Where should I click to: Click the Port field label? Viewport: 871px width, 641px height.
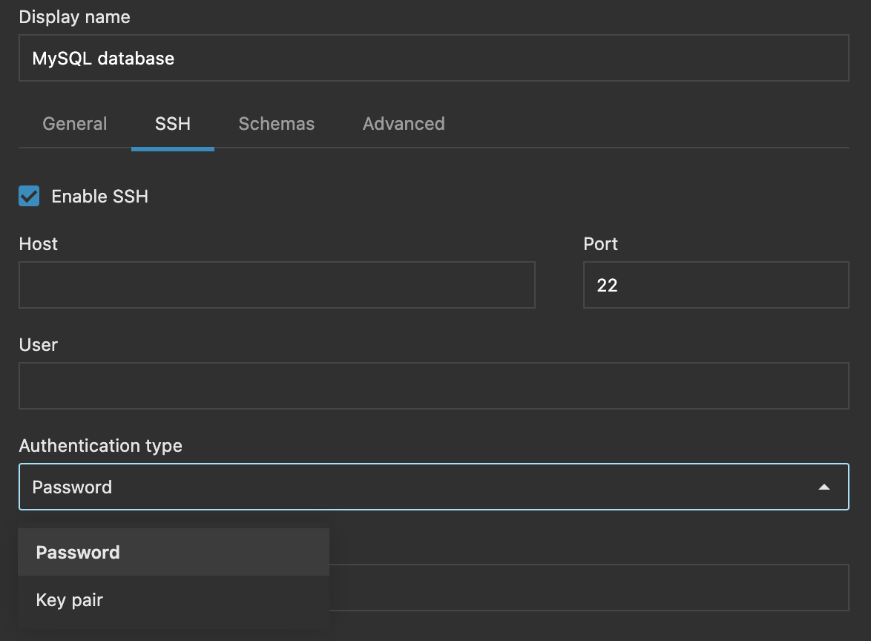coord(601,244)
